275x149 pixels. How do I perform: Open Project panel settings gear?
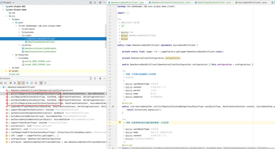[100, 3]
